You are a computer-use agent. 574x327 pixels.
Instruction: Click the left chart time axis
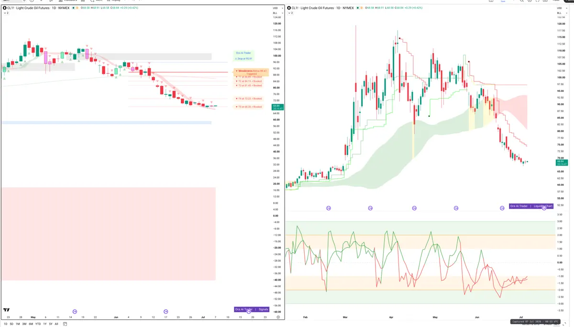click(x=136, y=317)
